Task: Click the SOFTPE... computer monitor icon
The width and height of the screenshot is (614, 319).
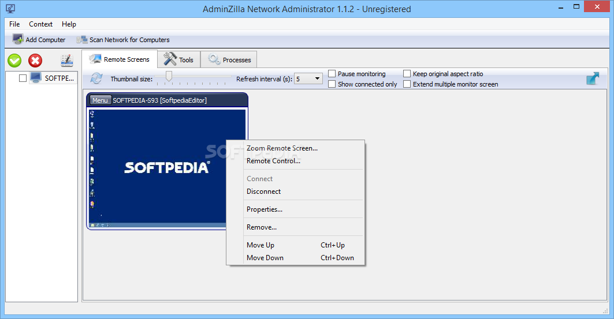Action: click(36, 78)
